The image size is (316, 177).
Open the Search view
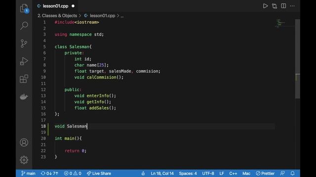coord(24,26)
